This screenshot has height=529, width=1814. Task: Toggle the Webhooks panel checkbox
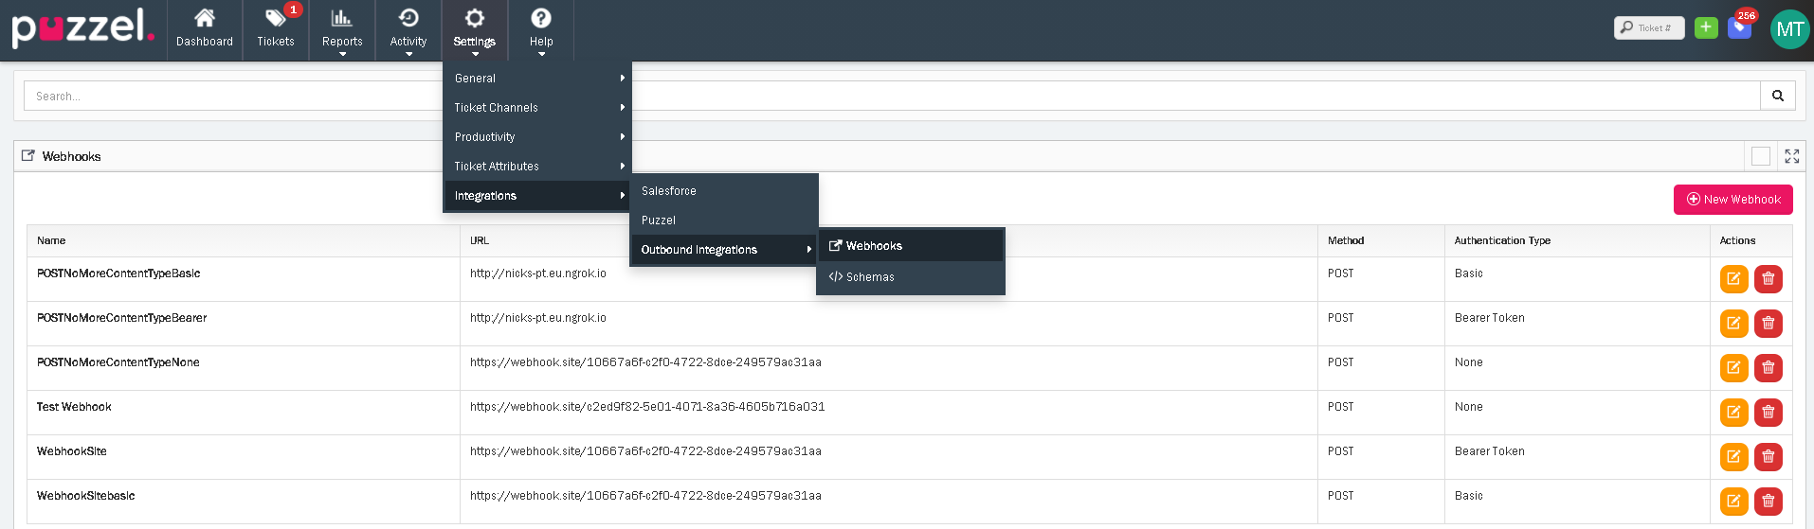[x=1760, y=156]
